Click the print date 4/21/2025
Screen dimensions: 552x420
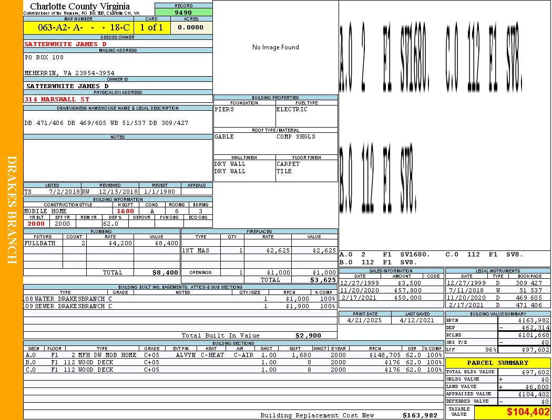(x=364, y=321)
